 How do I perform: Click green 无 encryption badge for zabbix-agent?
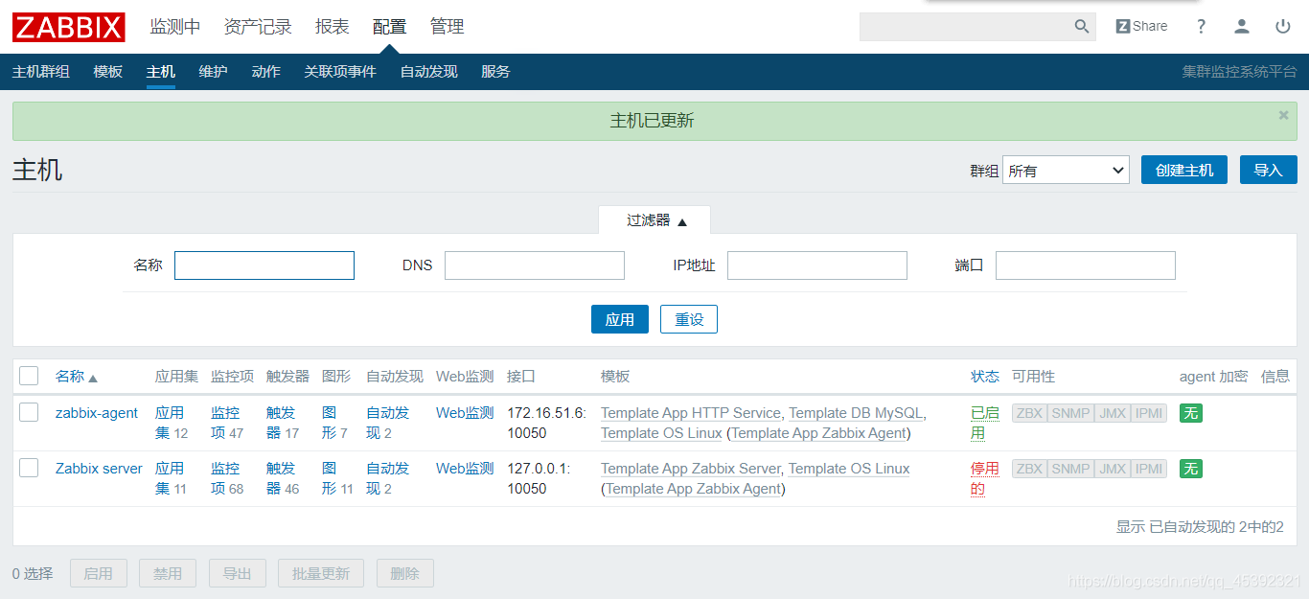(x=1190, y=413)
